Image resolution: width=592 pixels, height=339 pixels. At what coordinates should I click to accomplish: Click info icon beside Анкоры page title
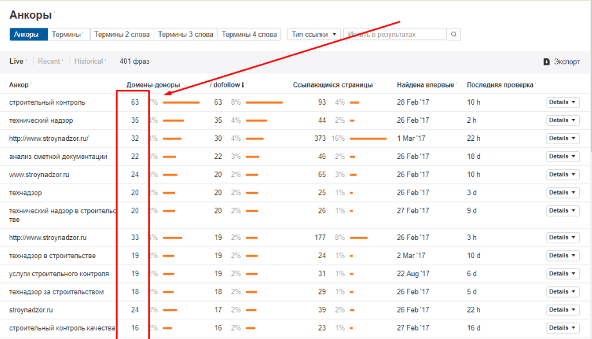click(x=55, y=13)
